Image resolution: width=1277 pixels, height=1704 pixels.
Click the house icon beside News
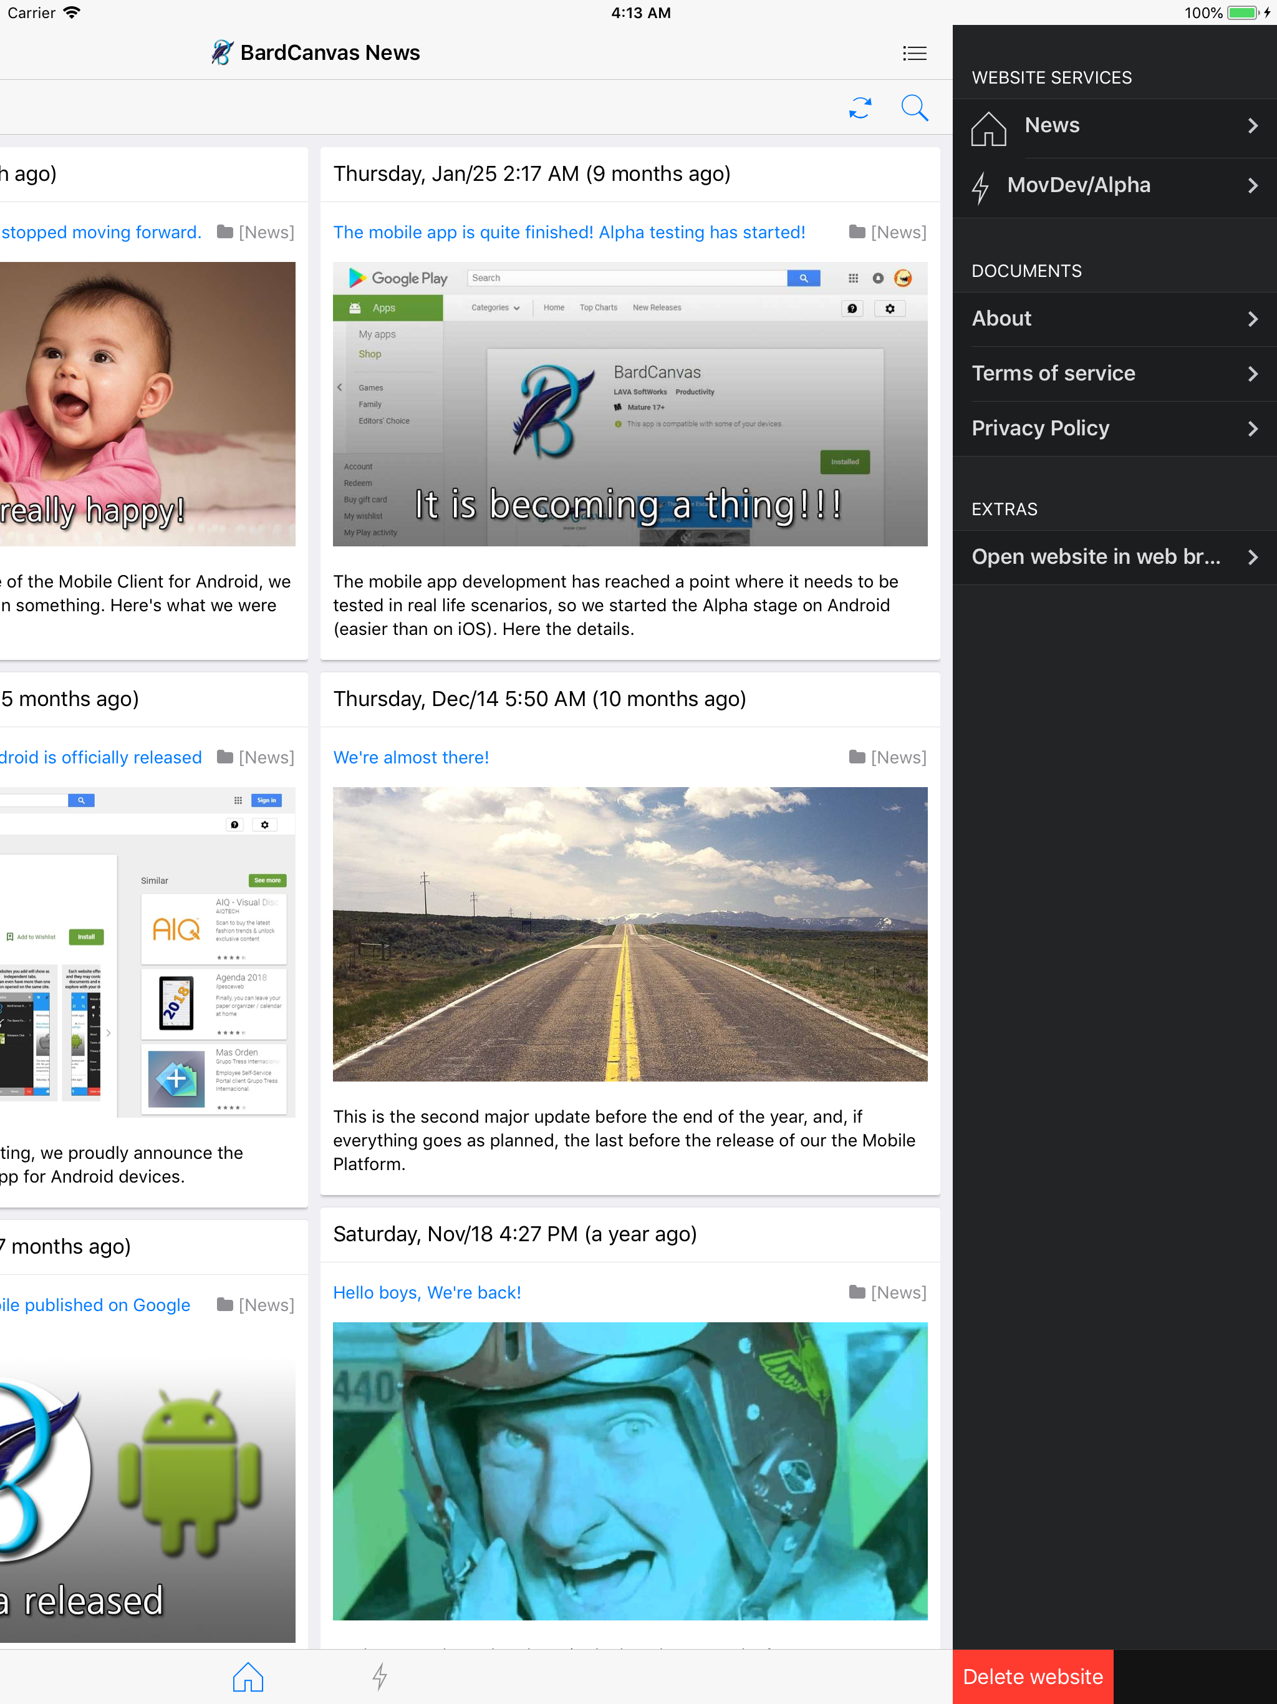(x=988, y=127)
